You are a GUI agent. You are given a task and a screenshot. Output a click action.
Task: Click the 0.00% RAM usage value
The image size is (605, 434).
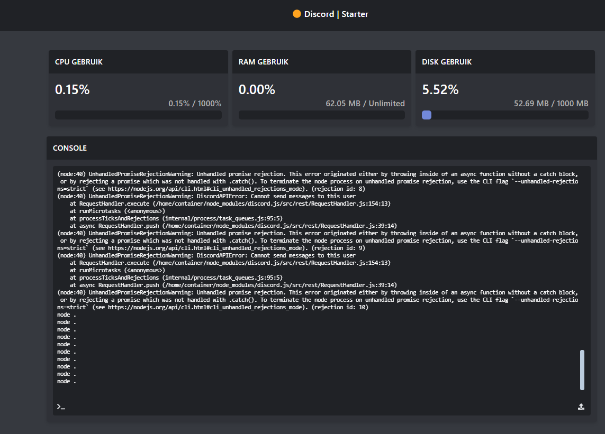tap(257, 90)
